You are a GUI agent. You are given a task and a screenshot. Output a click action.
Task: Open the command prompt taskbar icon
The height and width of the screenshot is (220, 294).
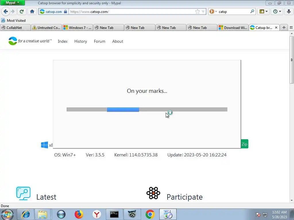pos(114,214)
